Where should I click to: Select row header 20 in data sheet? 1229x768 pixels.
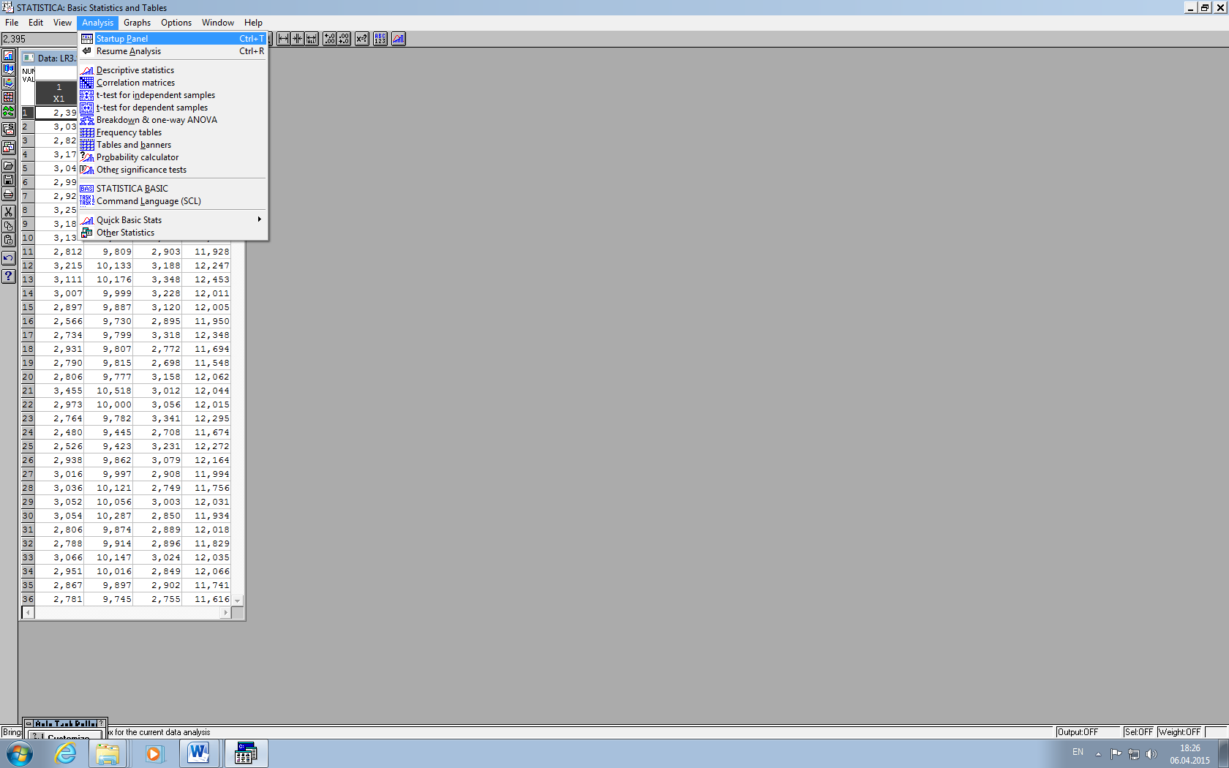pos(28,377)
